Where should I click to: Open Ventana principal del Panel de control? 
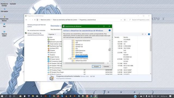tap(36, 26)
